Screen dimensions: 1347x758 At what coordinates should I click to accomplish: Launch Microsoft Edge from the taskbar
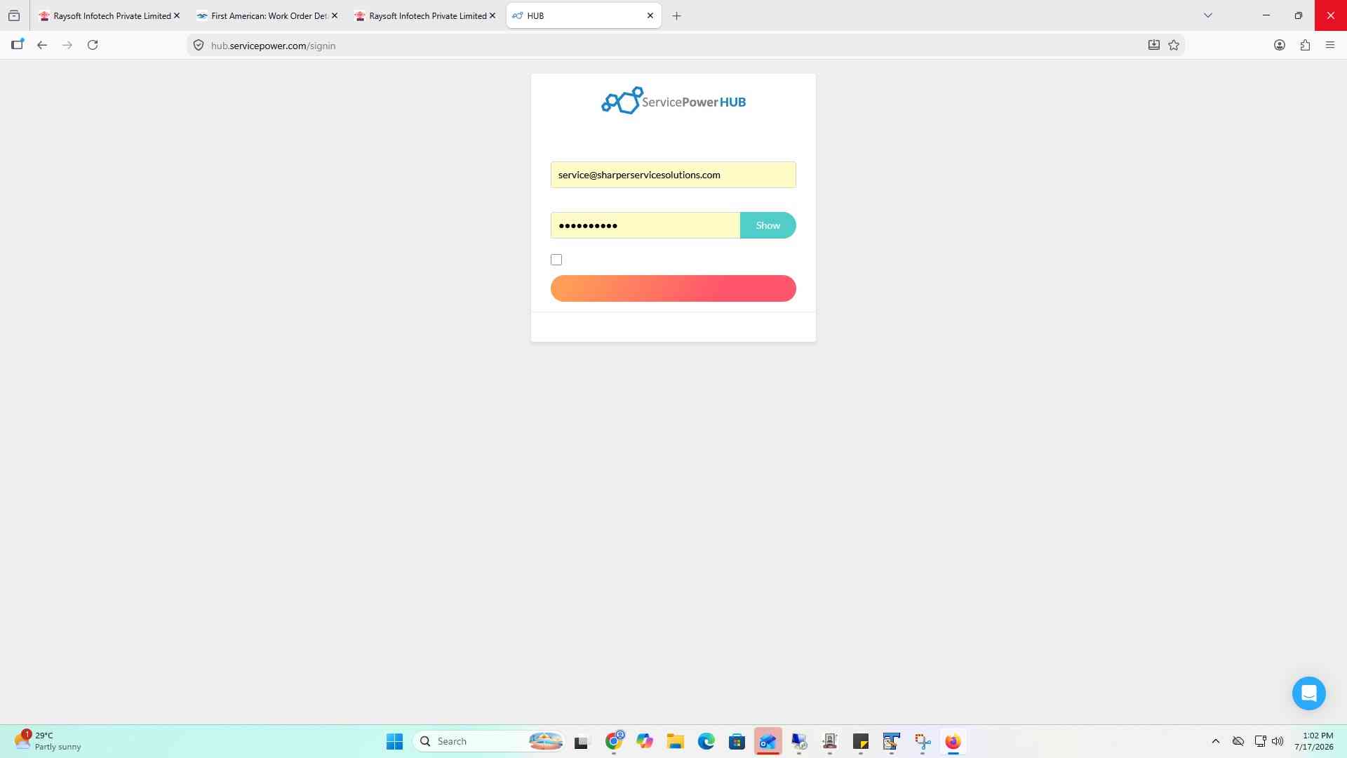(706, 741)
